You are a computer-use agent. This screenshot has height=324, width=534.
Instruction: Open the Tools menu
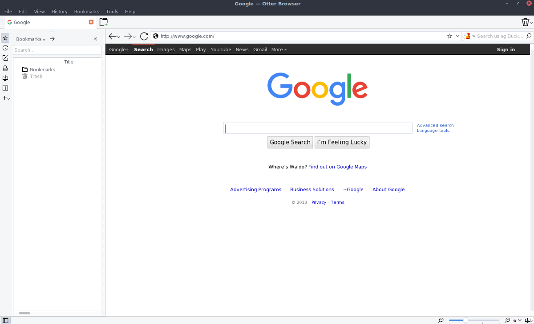point(112,12)
